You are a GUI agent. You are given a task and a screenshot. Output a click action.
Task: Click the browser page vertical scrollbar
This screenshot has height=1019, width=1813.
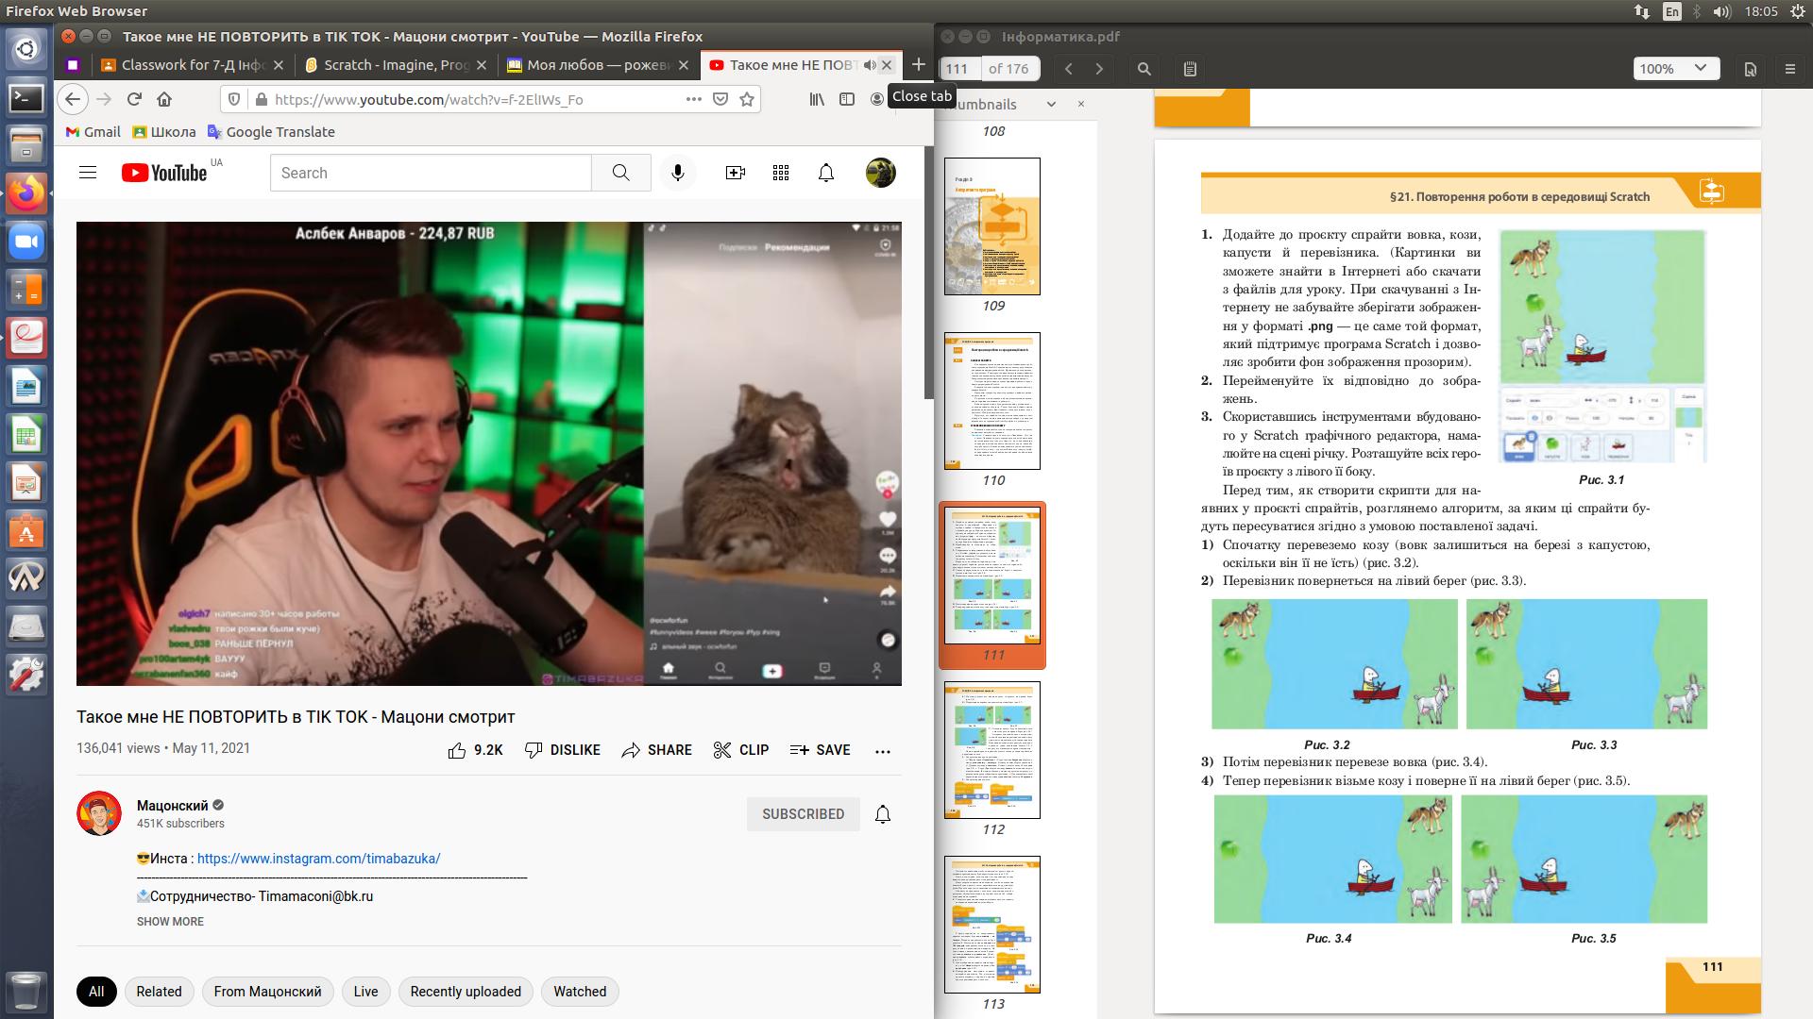coord(927,274)
